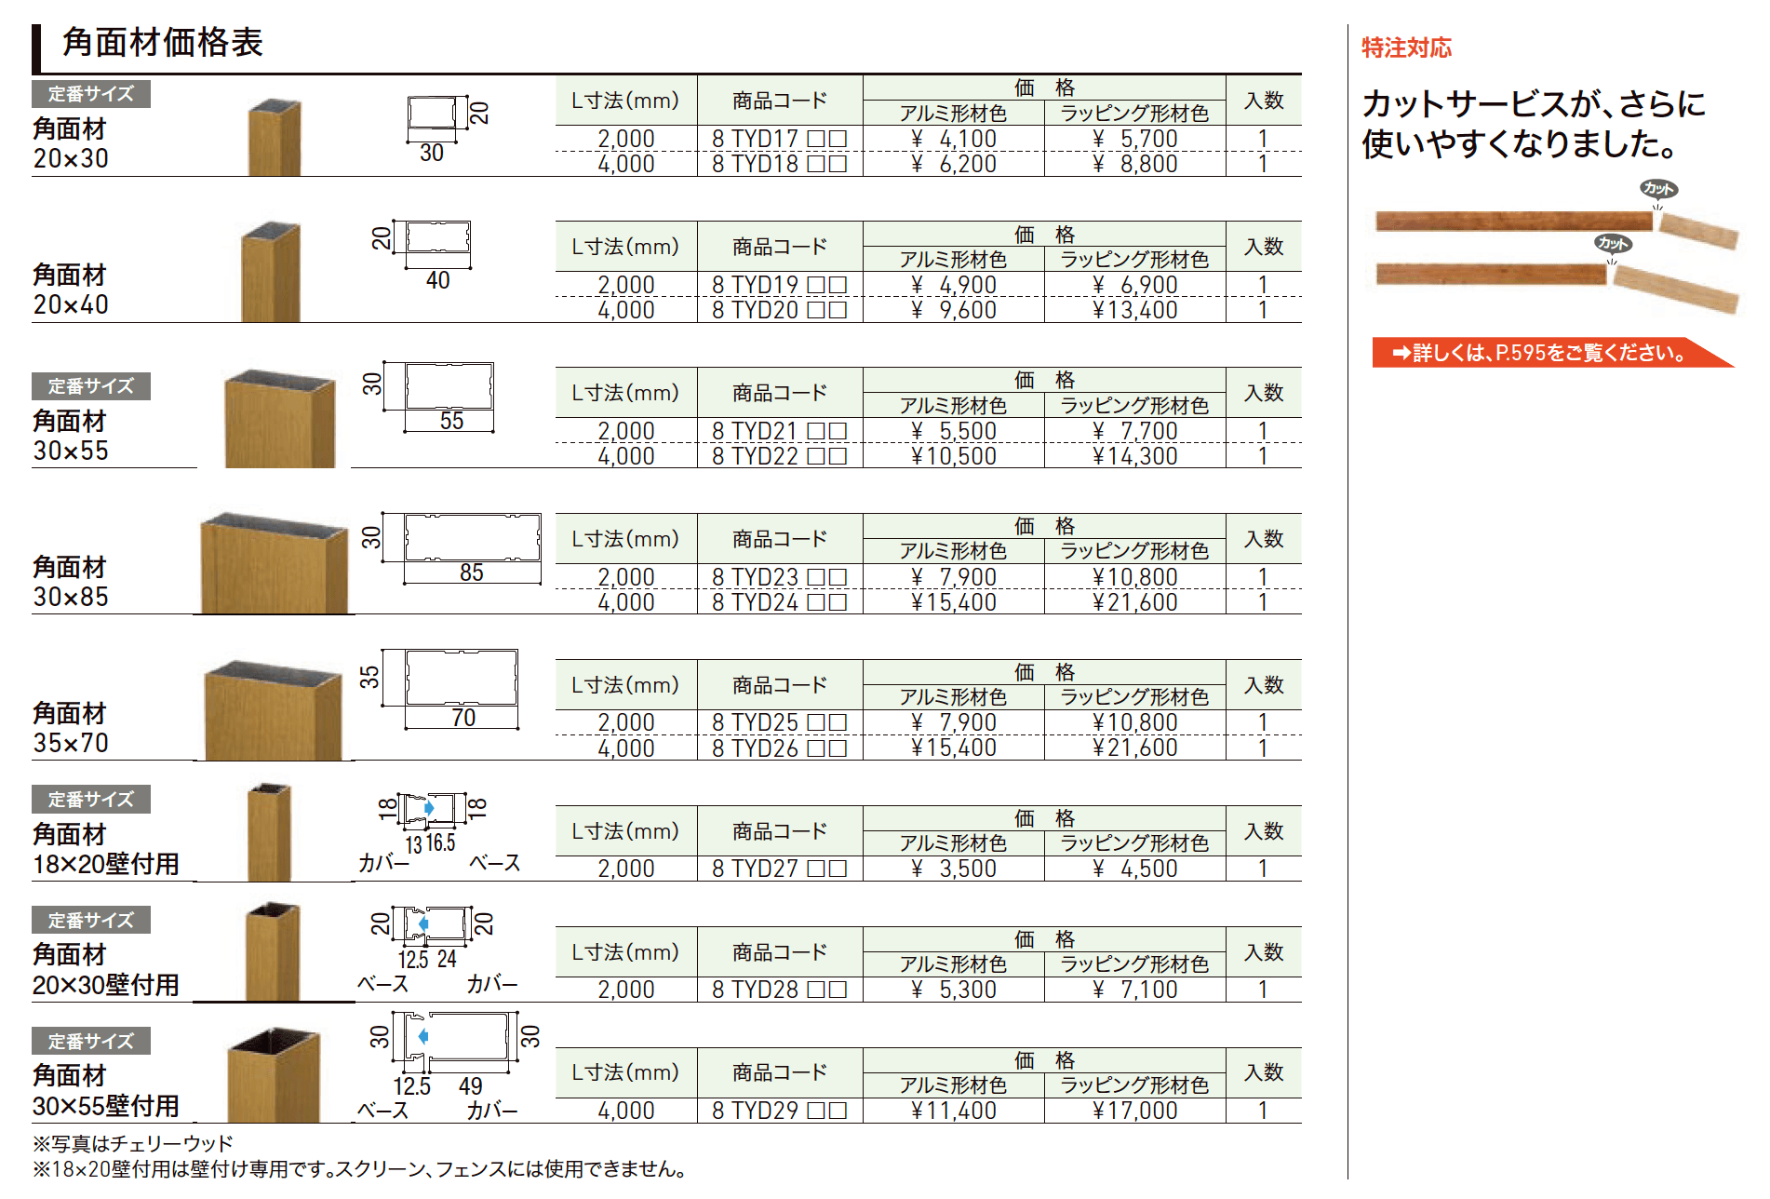Click the 角面材 20×40 label
The height and width of the screenshot is (1199, 1770).
[71, 290]
